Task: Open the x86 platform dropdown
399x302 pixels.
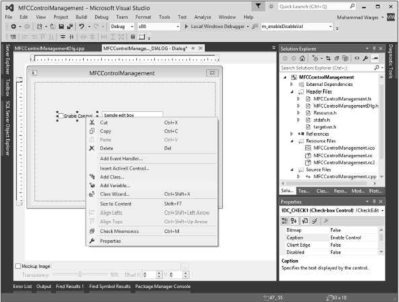Action: [178, 27]
